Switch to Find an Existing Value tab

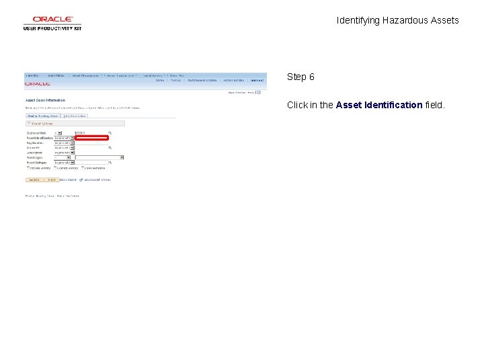(43, 116)
